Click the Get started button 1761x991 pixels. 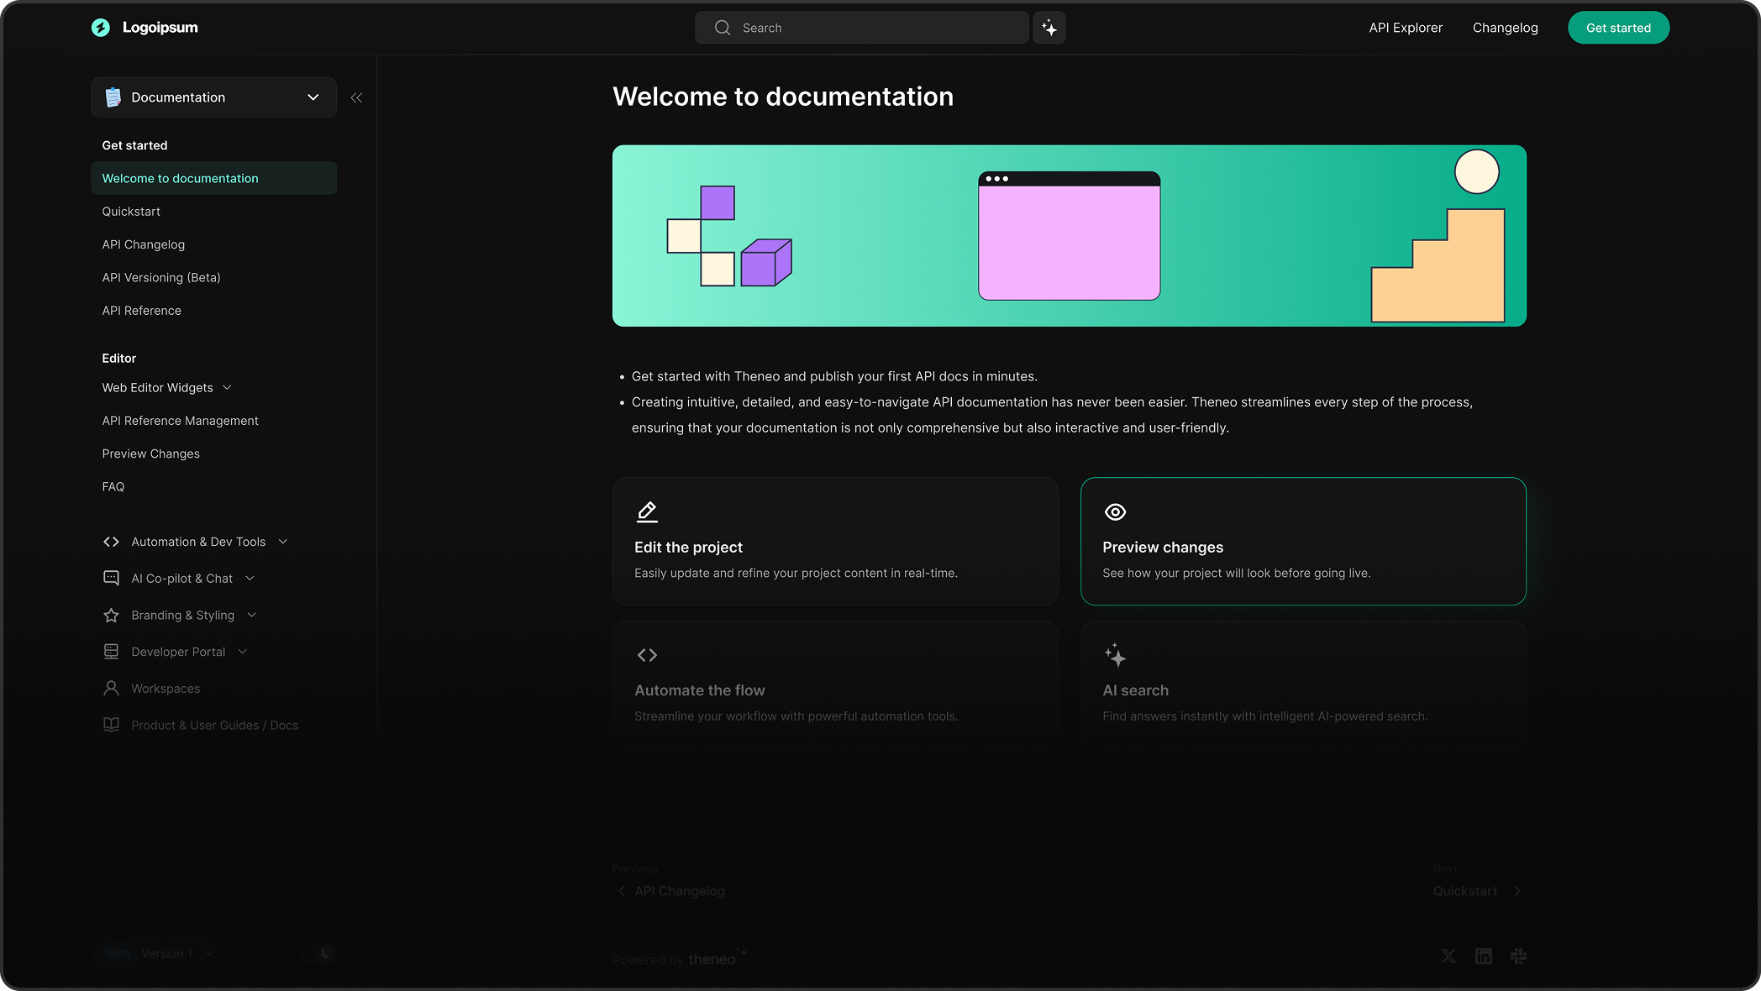pos(1618,28)
